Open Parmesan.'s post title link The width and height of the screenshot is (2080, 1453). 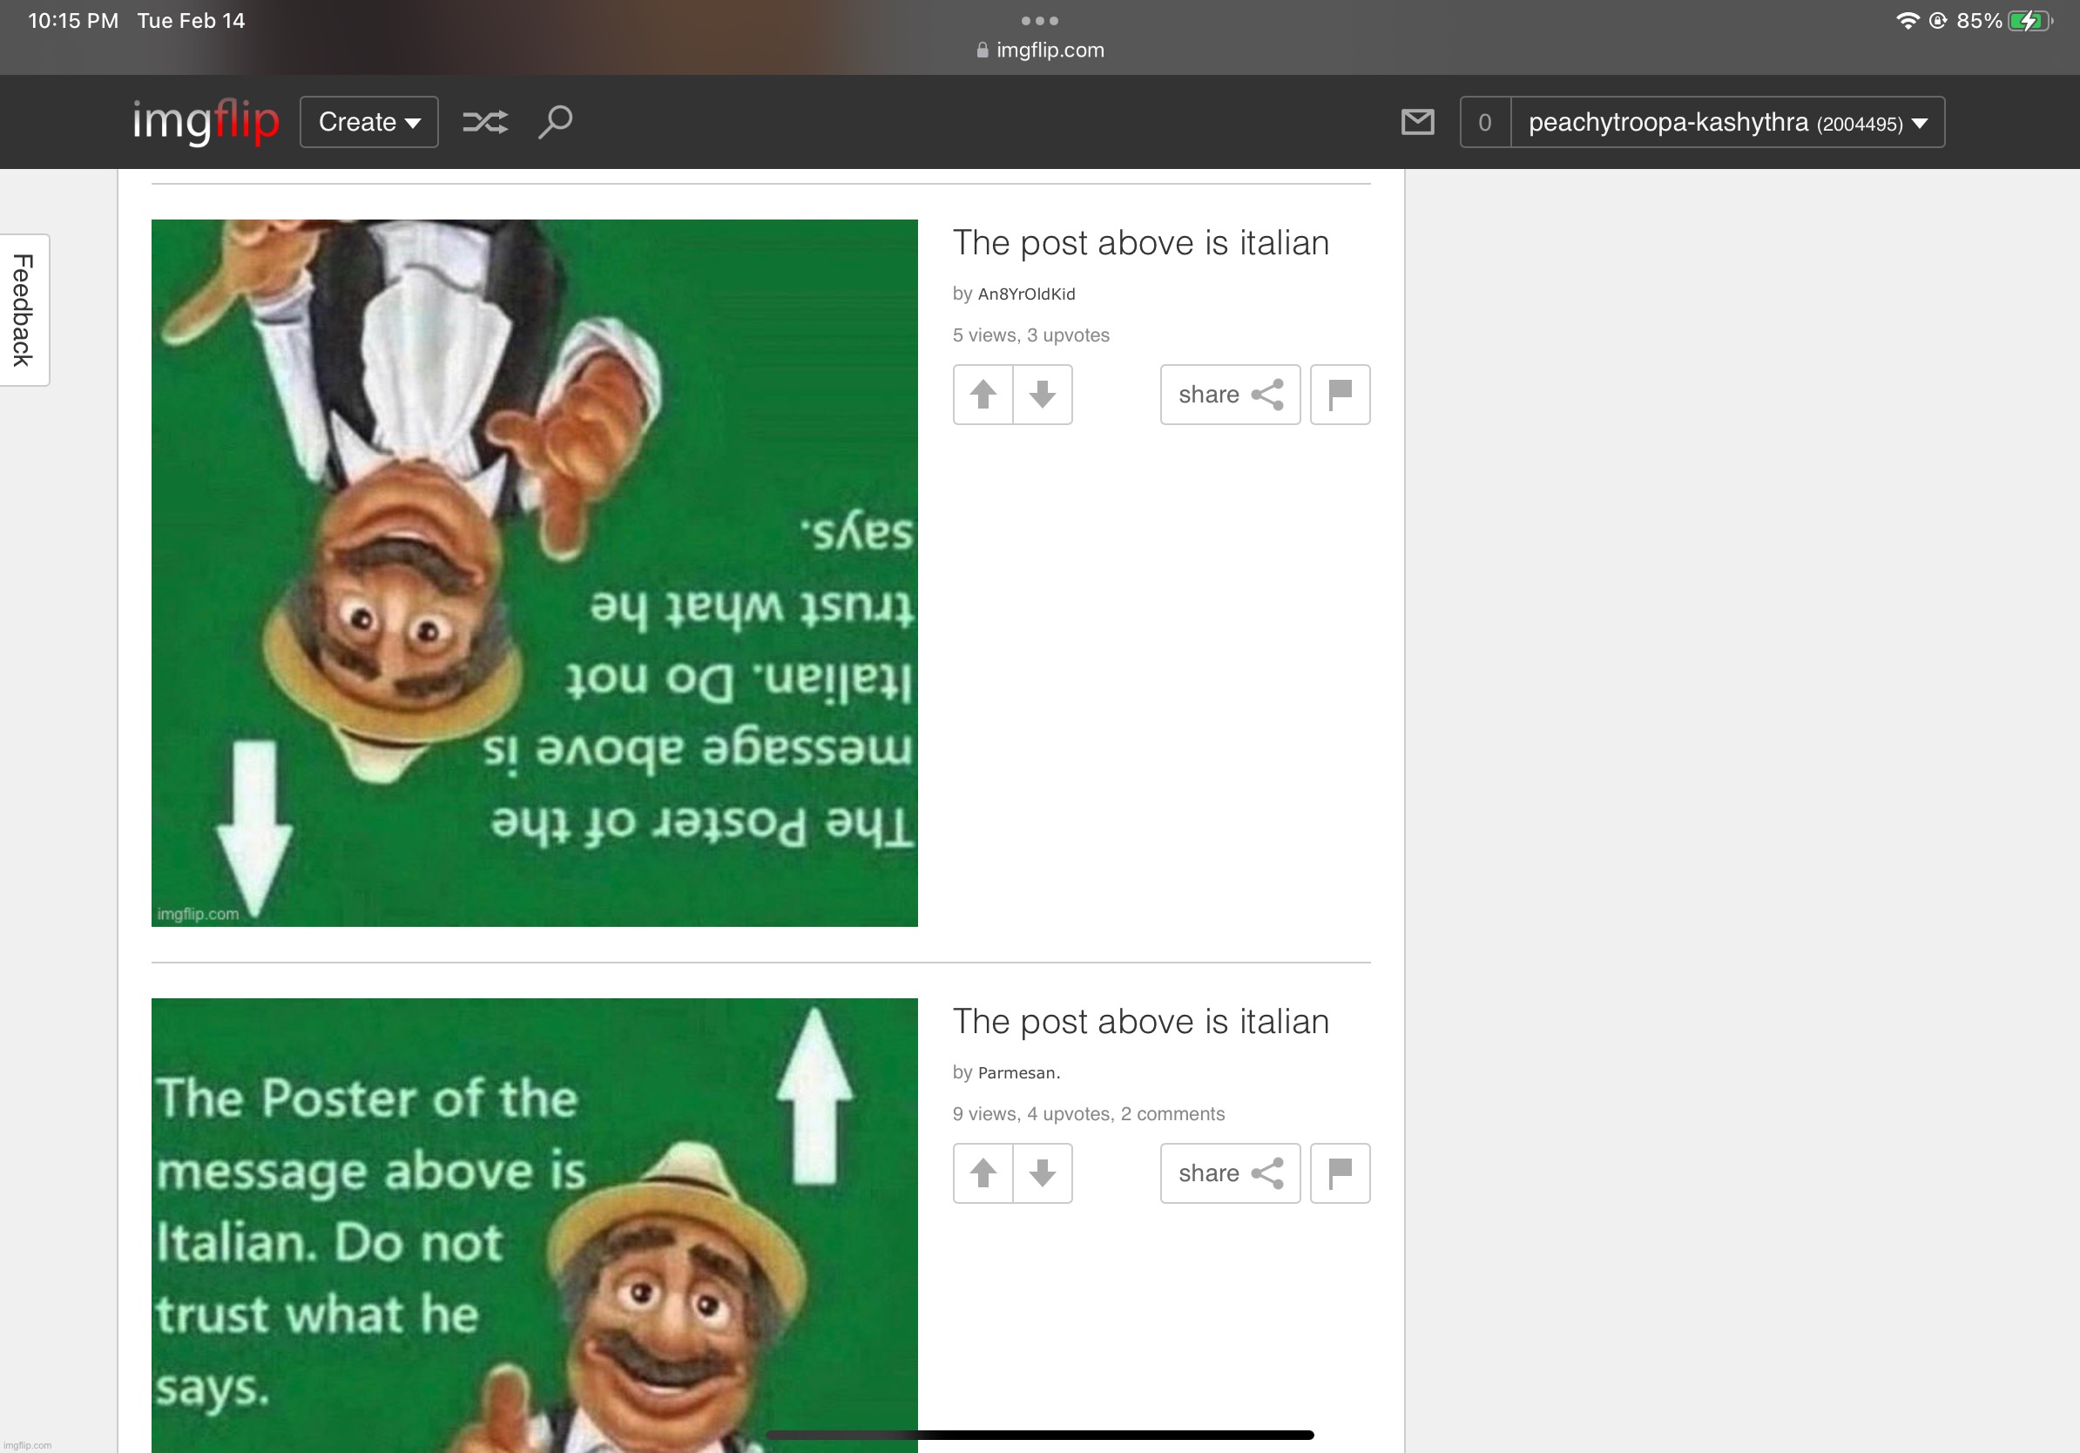[1140, 1022]
